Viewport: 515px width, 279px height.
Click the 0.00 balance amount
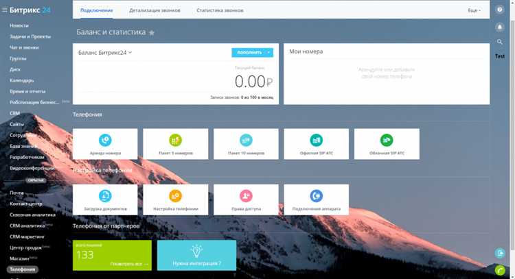click(x=253, y=82)
